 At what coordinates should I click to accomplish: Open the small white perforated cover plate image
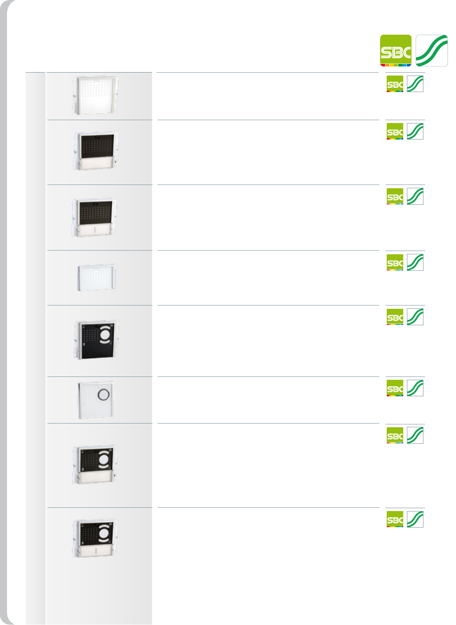[x=97, y=277]
